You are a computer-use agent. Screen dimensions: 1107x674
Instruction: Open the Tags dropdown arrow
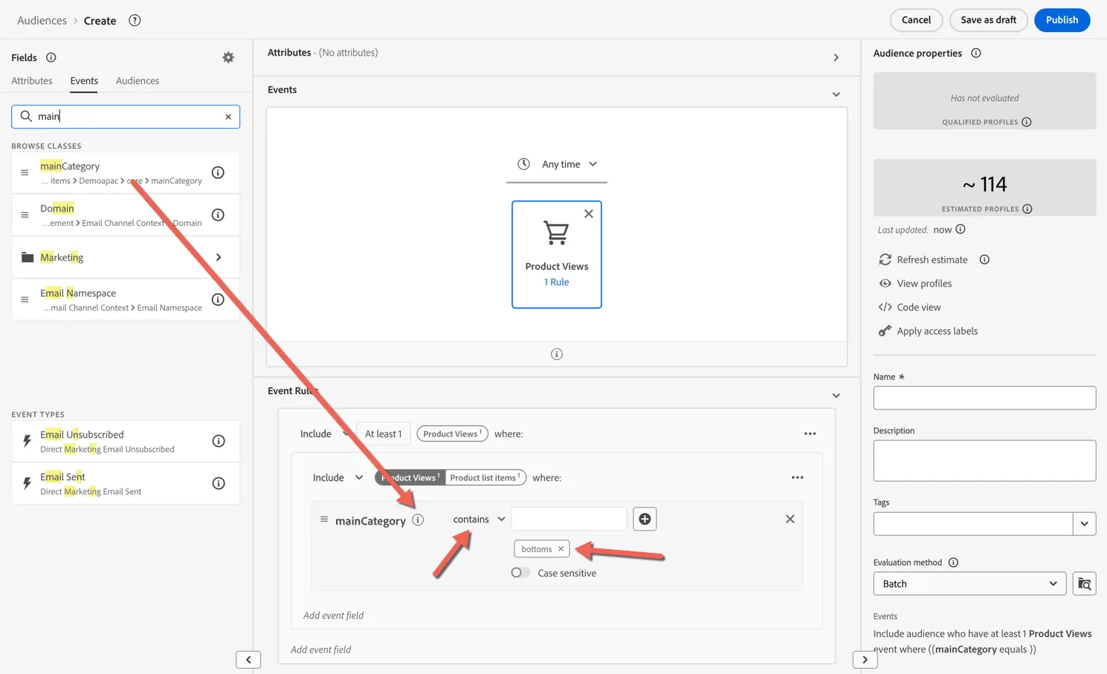coord(1085,524)
